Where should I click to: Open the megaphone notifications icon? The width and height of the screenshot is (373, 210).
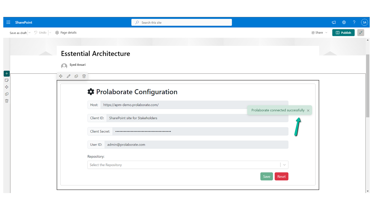334,22
